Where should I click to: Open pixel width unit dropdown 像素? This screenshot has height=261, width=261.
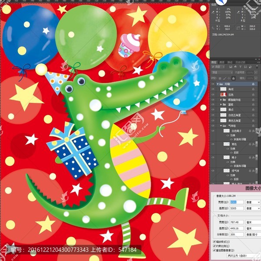pyautogui.click(x=253, y=202)
